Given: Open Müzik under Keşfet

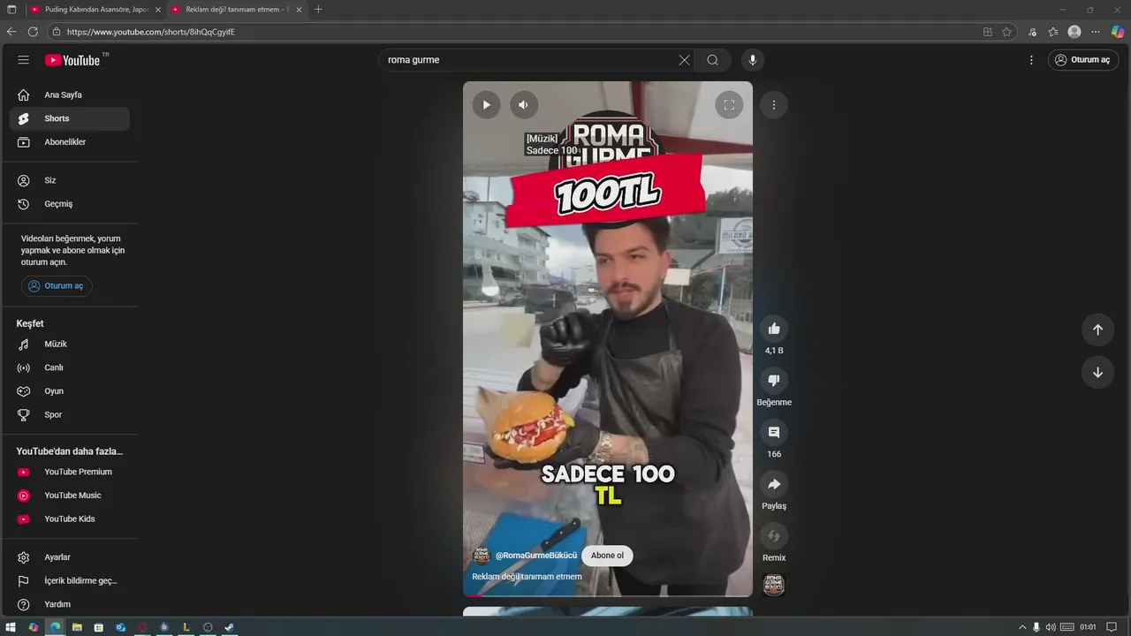Looking at the screenshot, I should 70,344.
